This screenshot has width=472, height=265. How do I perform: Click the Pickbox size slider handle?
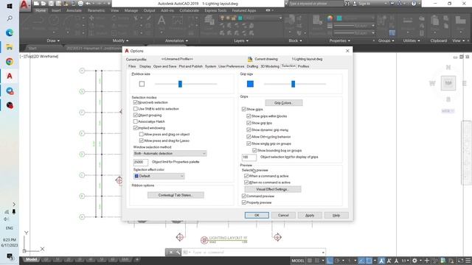click(180, 84)
